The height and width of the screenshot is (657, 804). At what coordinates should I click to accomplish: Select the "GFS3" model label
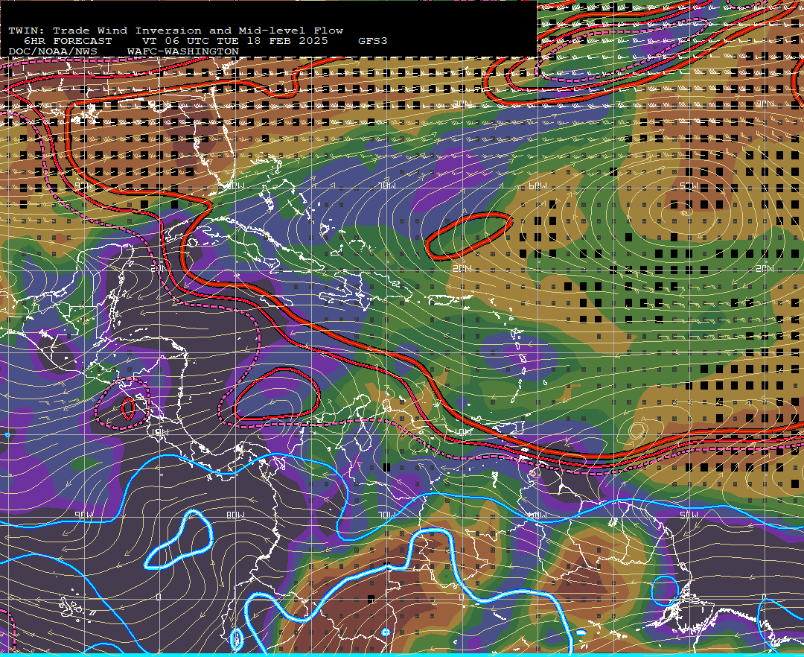(x=373, y=41)
